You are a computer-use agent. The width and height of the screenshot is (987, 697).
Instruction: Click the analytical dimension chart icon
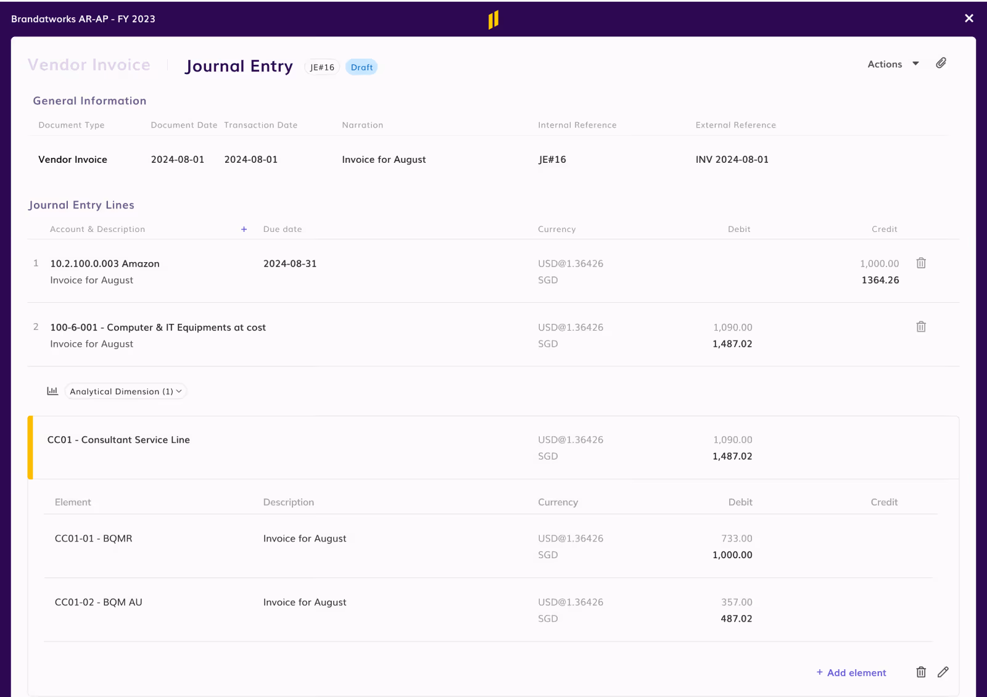pyautogui.click(x=52, y=391)
